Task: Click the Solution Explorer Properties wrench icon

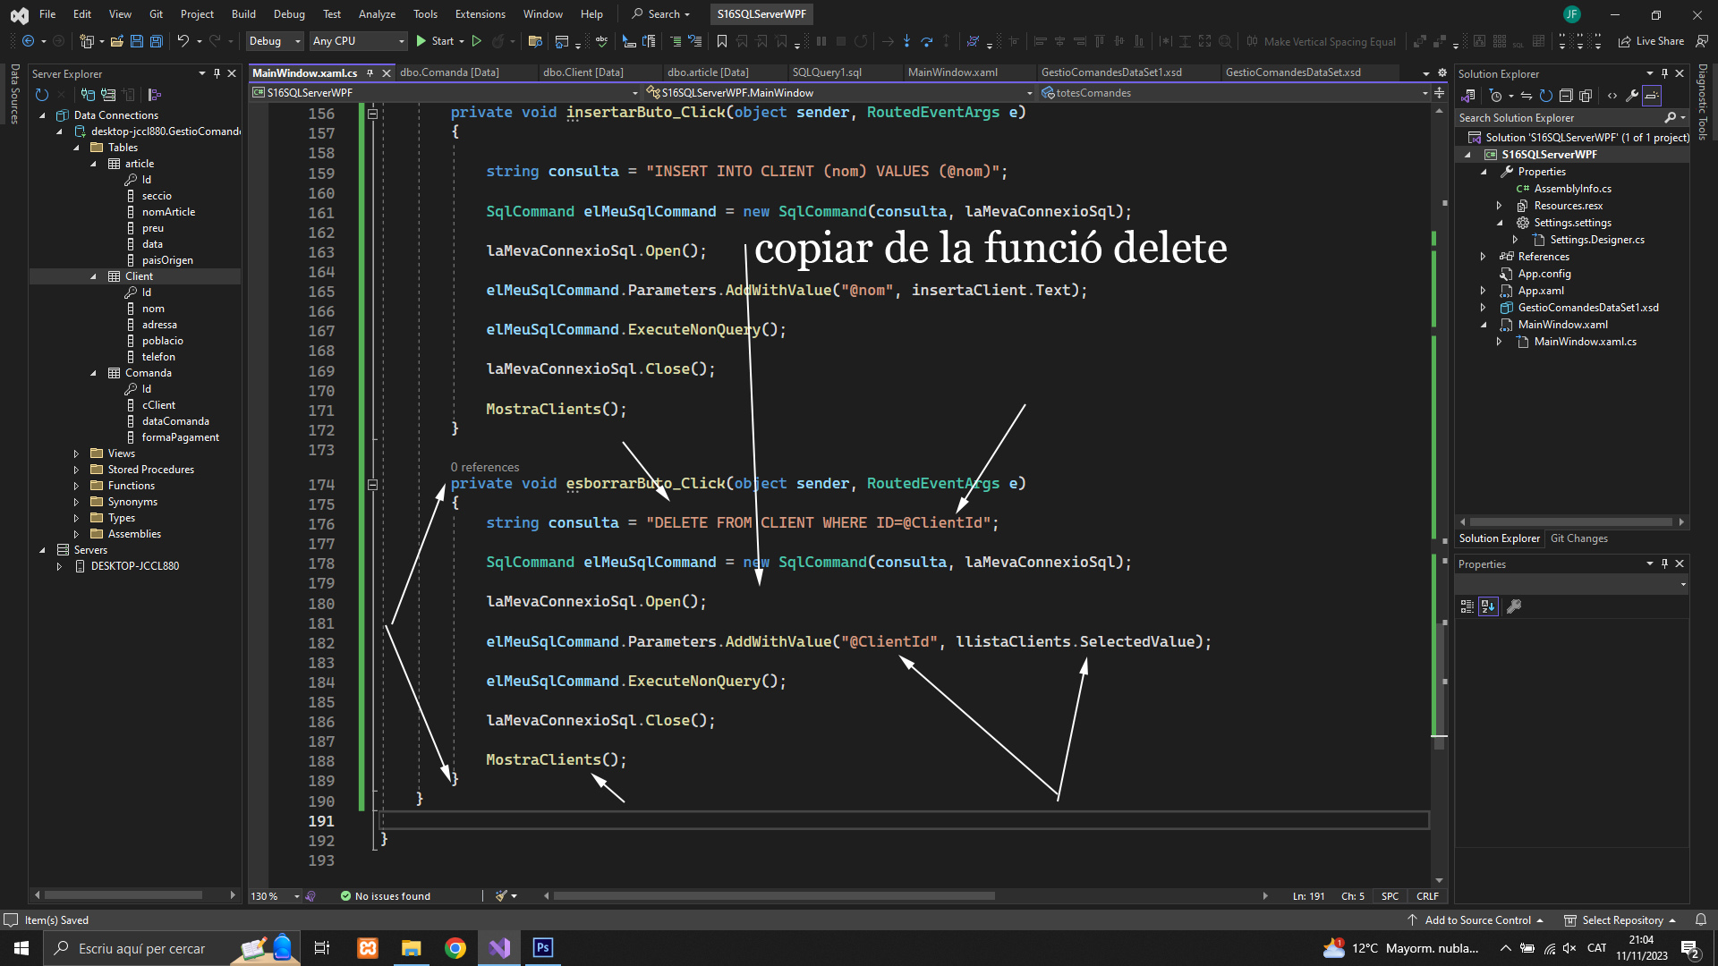Action: click(x=1632, y=96)
